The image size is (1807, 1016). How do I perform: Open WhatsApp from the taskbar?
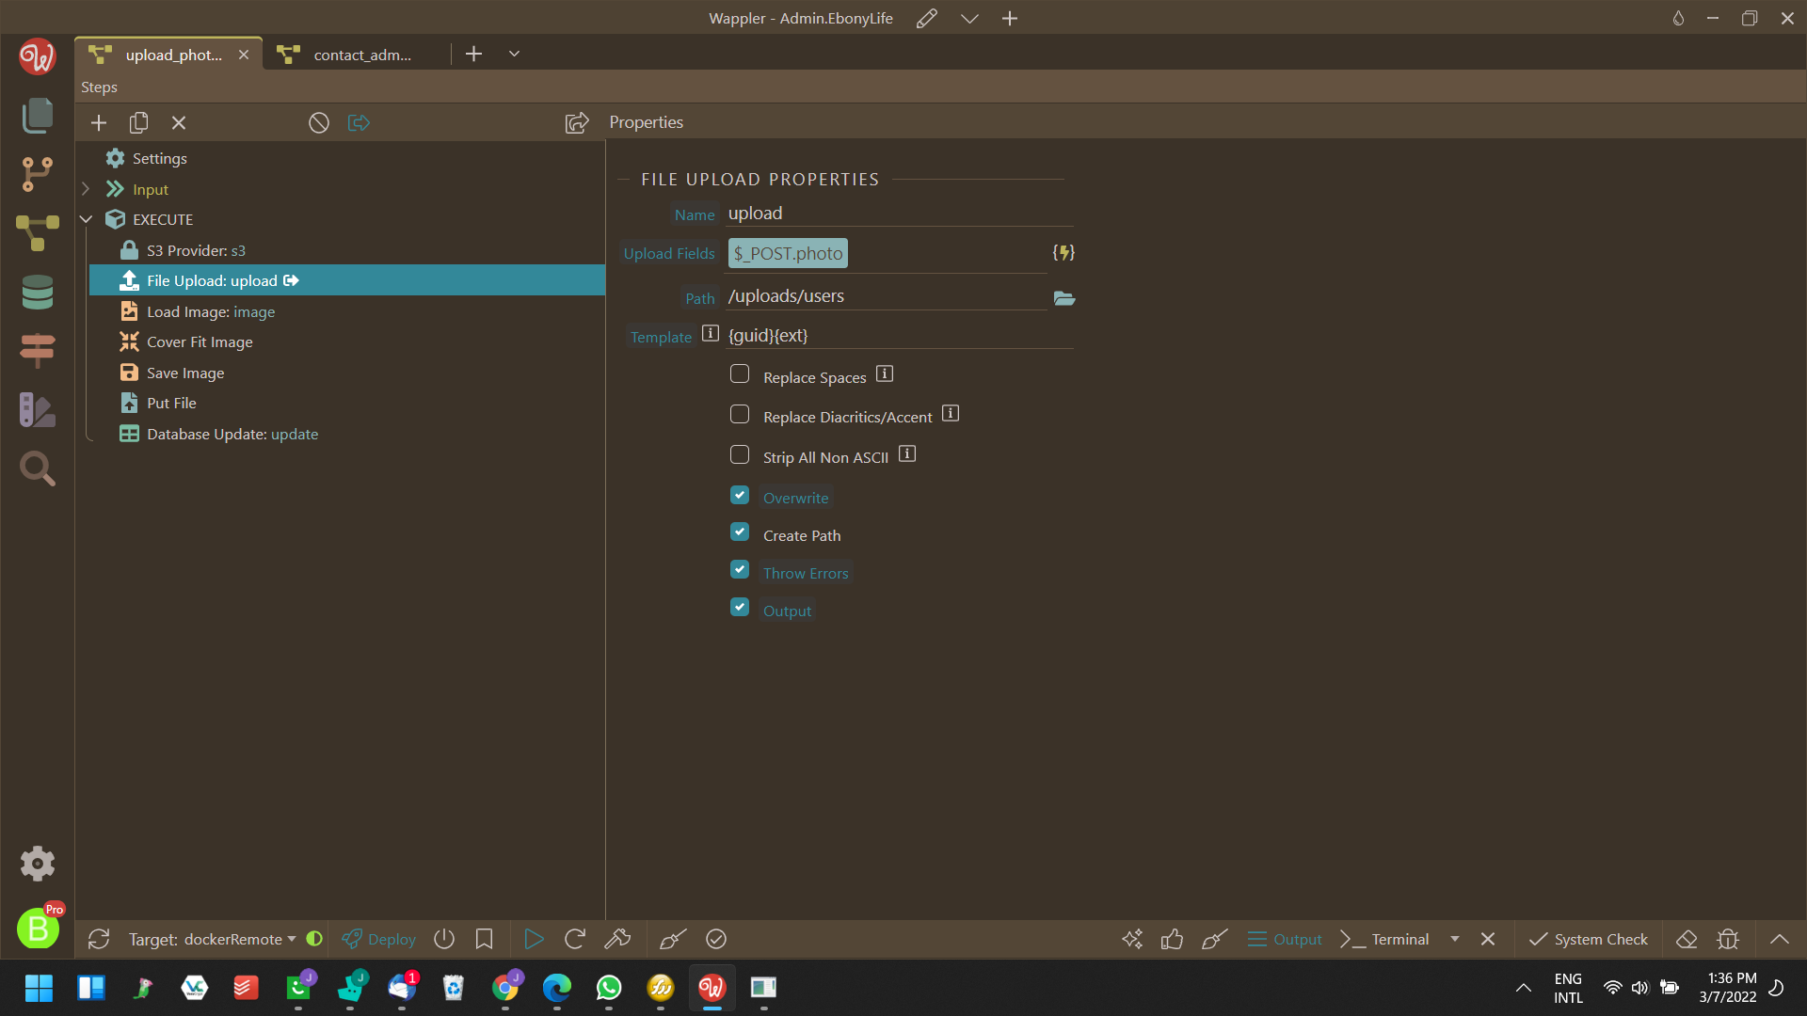click(x=609, y=988)
